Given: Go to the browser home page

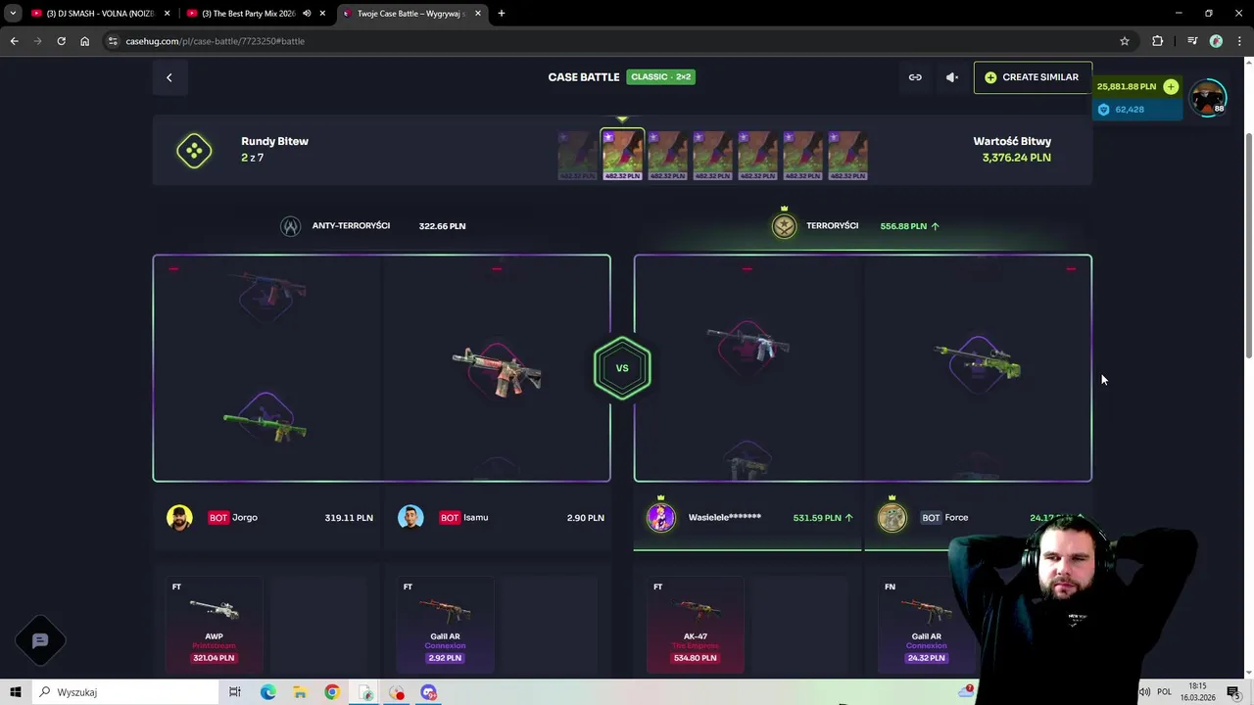Looking at the screenshot, I should (84, 41).
